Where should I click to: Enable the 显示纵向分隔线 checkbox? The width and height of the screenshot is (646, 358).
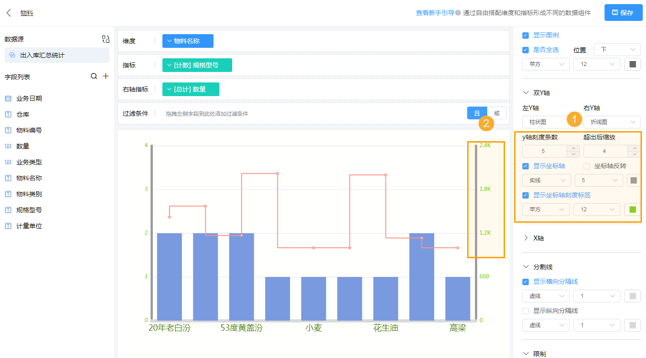pos(525,311)
